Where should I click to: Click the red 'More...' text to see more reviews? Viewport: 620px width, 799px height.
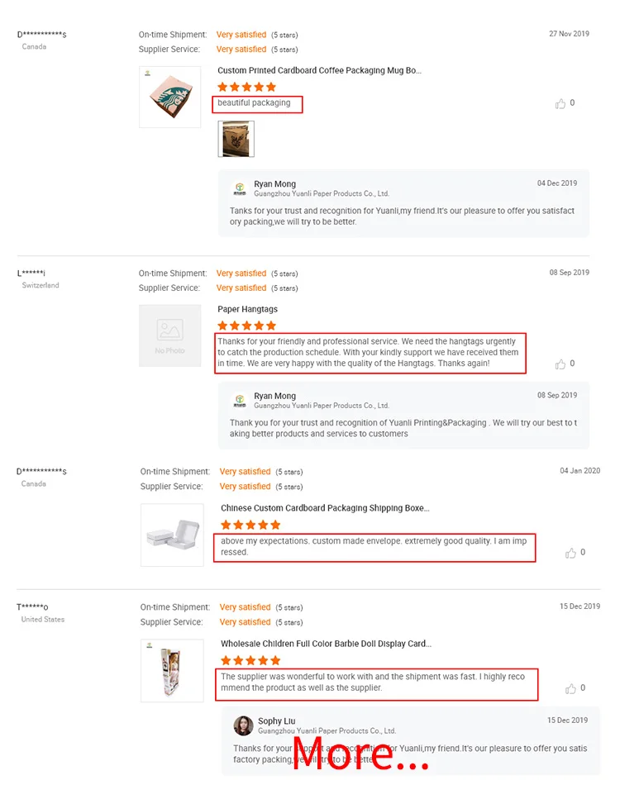360,753
